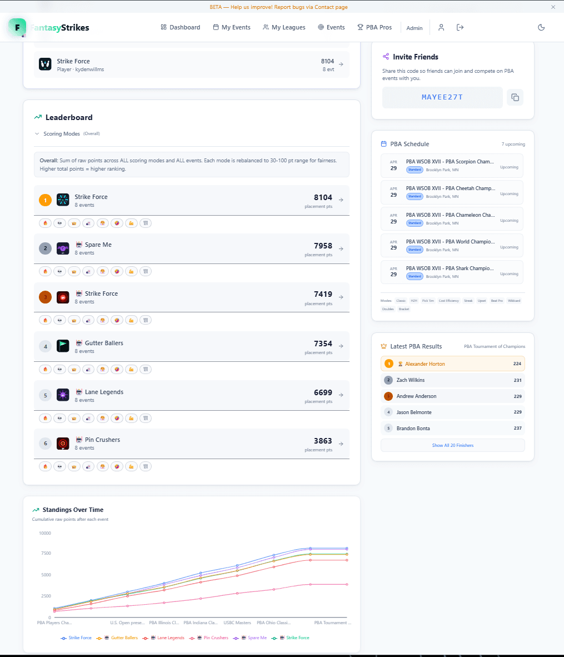
Task: Click the Lane Legends team avatar
Action: (x=63, y=395)
